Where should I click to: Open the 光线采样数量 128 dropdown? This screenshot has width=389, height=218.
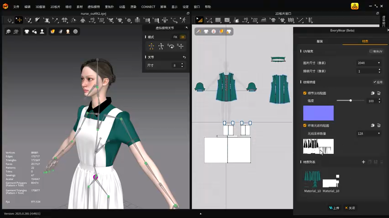[369, 134]
